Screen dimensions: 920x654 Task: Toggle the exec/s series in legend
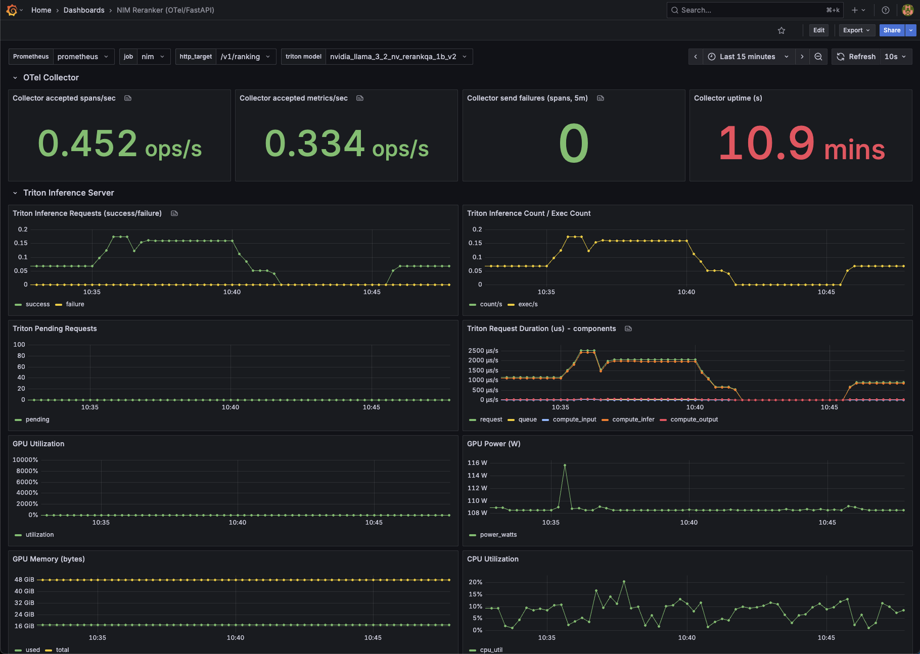[528, 304]
